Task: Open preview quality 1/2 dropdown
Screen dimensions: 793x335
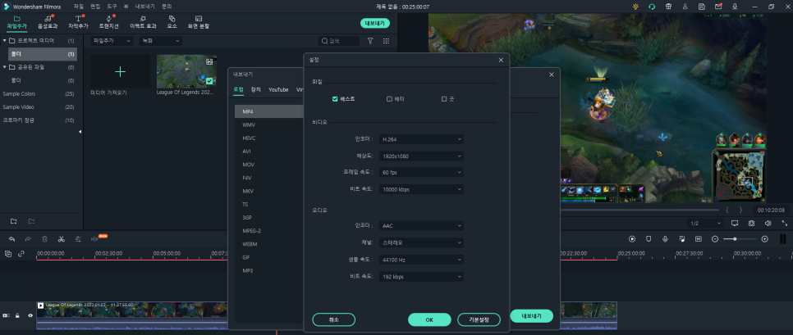Action: 705,223
